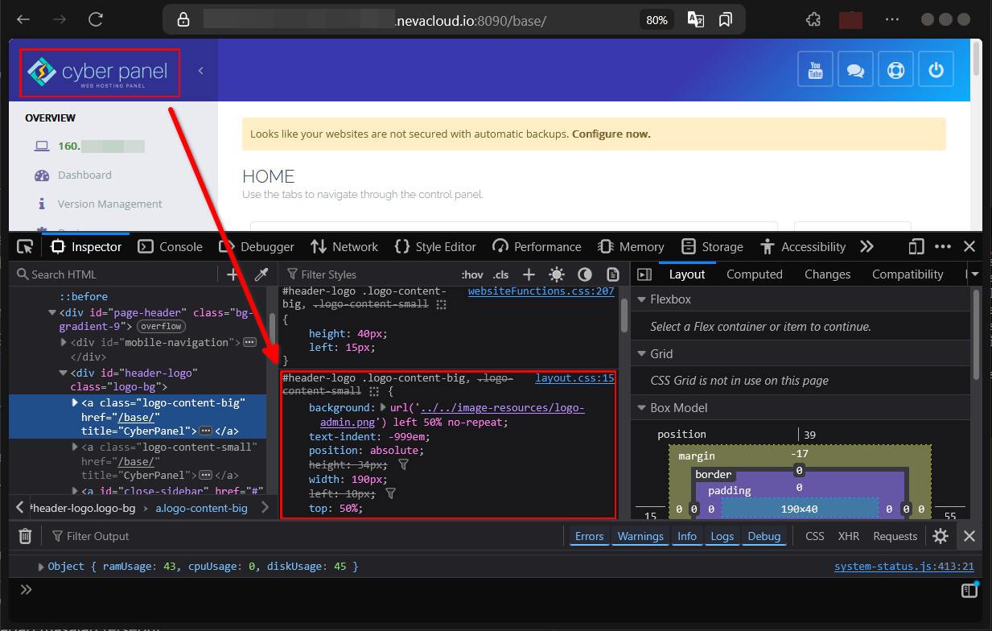Click the YouTube icon in CyberPanel header
This screenshot has height=631, width=992.
point(815,69)
